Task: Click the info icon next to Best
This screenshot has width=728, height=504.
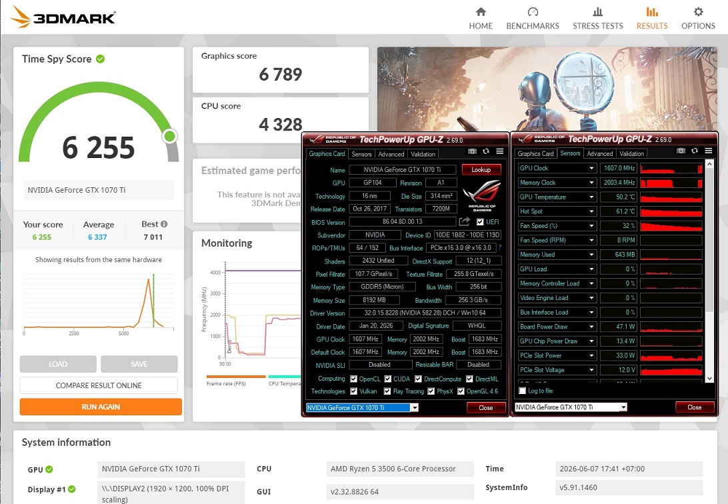Action: [x=164, y=224]
